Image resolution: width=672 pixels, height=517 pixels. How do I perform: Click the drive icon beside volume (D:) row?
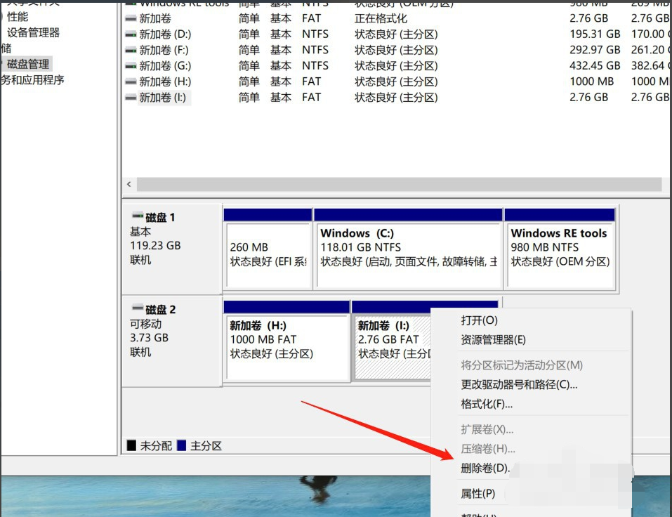point(131,34)
